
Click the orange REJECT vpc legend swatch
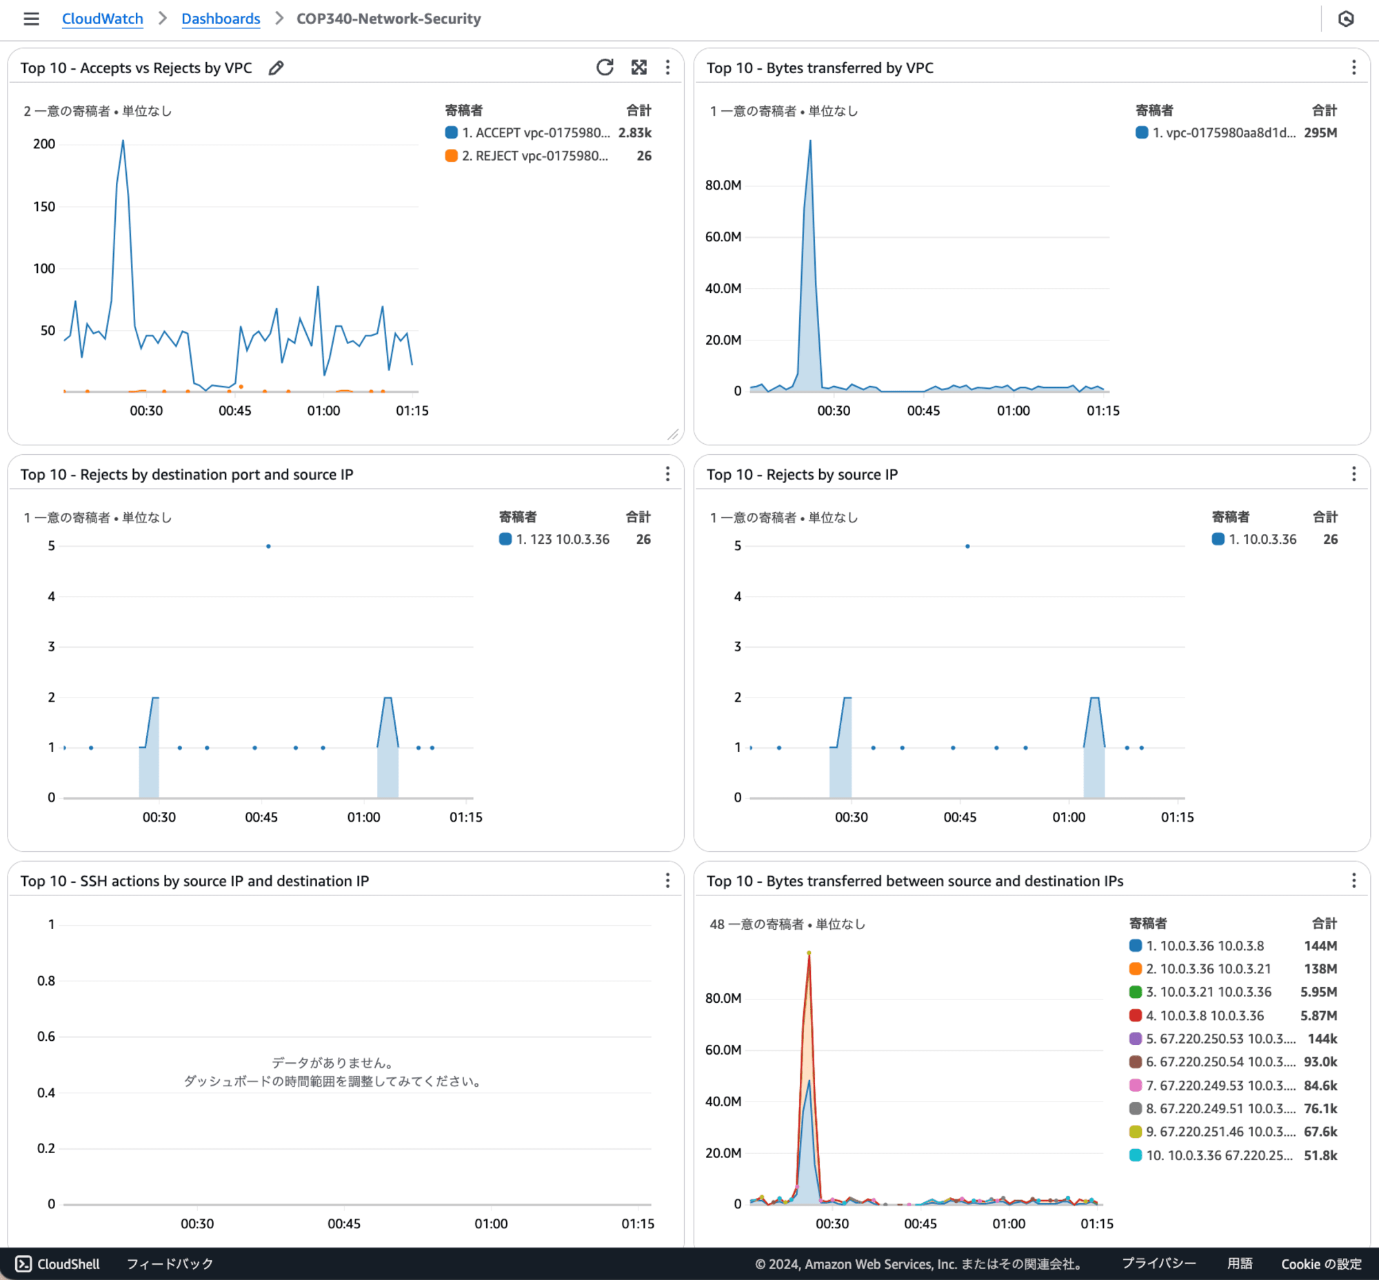(x=451, y=156)
